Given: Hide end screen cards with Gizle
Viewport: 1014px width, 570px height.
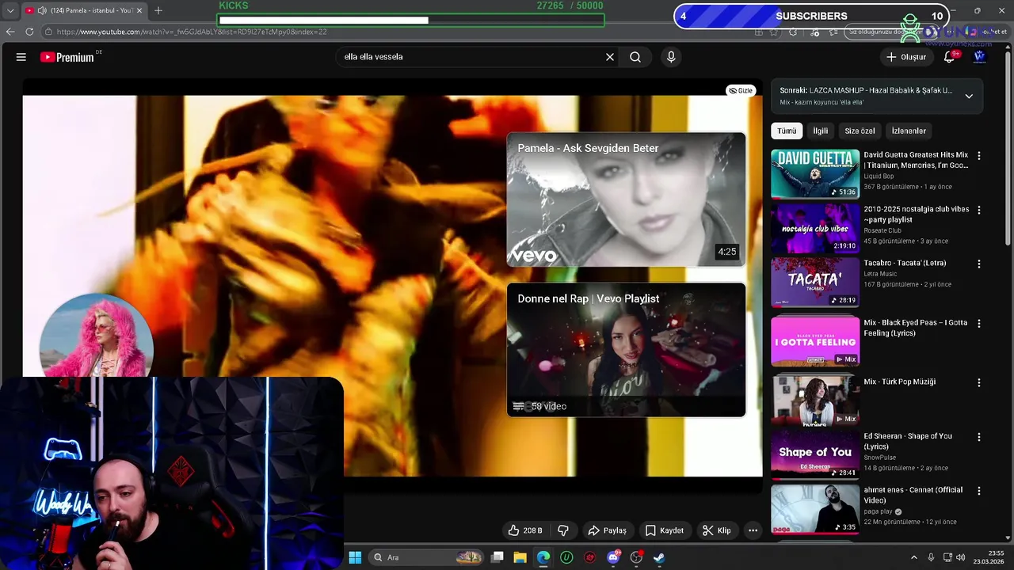Looking at the screenshot, I should [741, 90].
